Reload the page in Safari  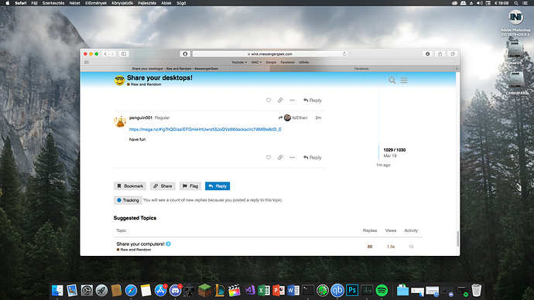coord(344,54)
